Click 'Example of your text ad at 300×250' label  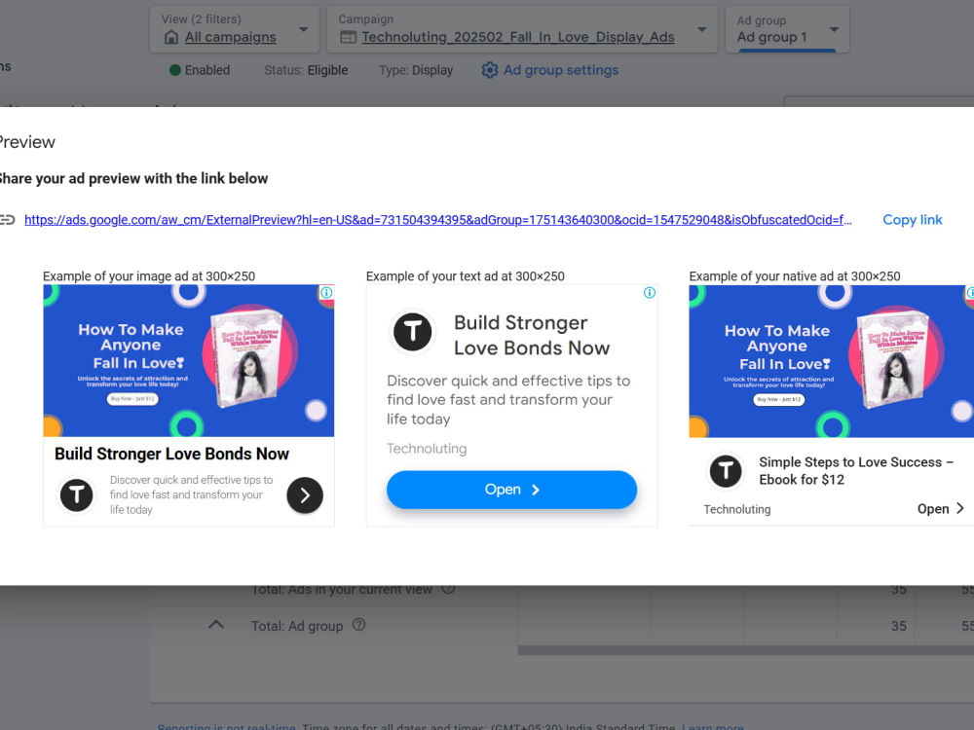(x=466, y=276)
